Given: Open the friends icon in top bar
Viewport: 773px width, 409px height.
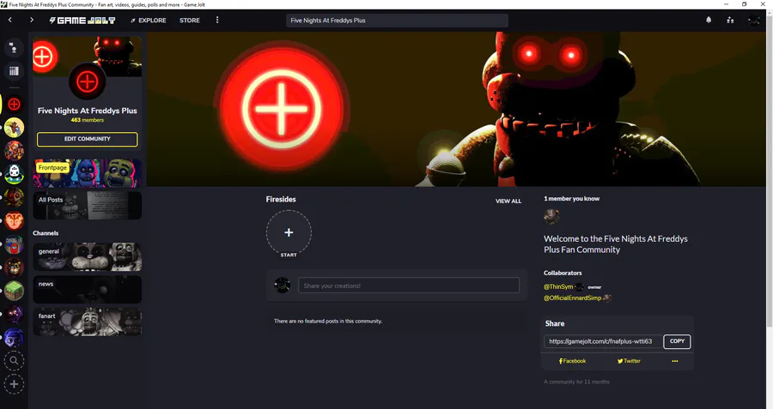Looking at the screenshot, I should click(730, 21).
